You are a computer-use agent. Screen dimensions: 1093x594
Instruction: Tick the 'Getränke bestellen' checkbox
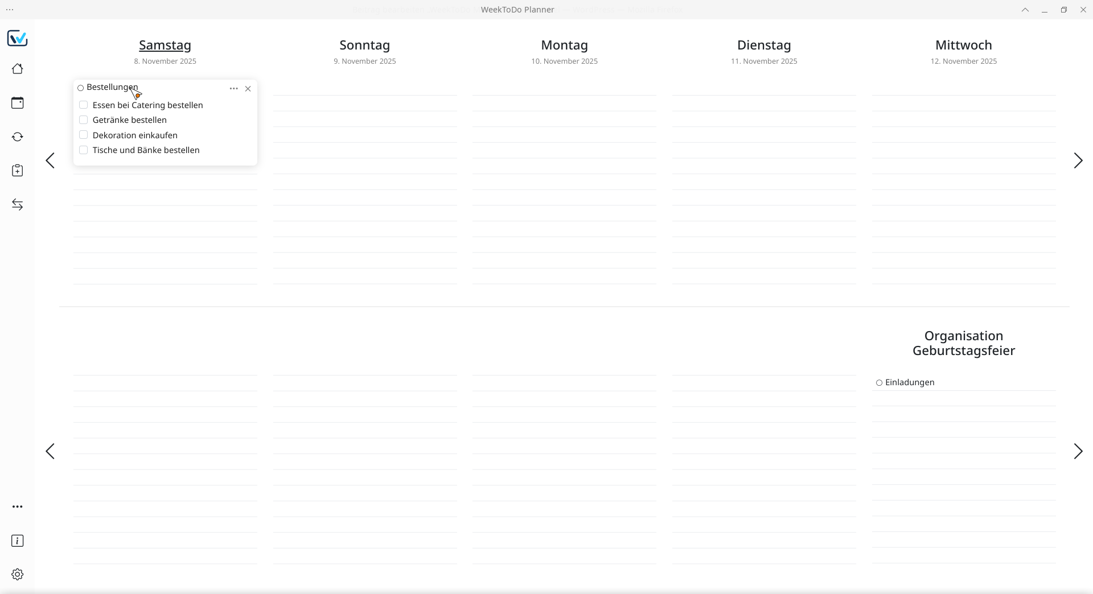click(84, 120)
